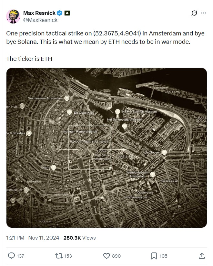Click the reply comment icon
This screenshot has width=213, height=266.
point(11,256)
